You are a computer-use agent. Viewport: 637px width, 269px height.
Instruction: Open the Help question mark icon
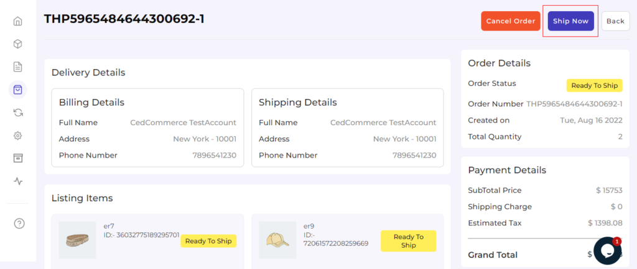[x=19, y=223]
